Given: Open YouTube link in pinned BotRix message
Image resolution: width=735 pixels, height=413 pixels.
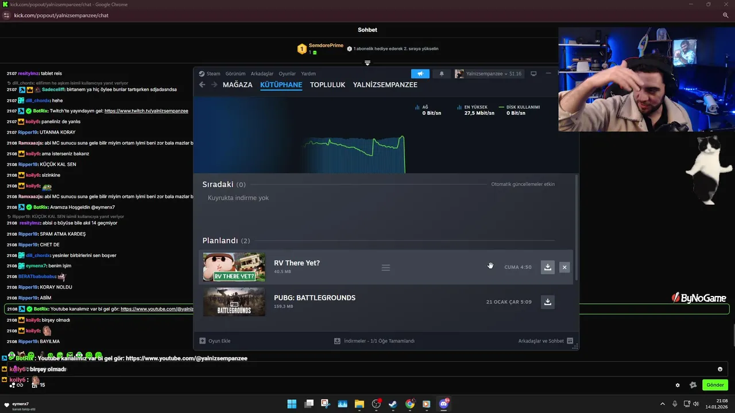Looking at the screenshot, I should pos(157,309).
